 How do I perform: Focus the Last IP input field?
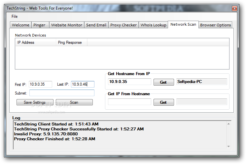83,84
